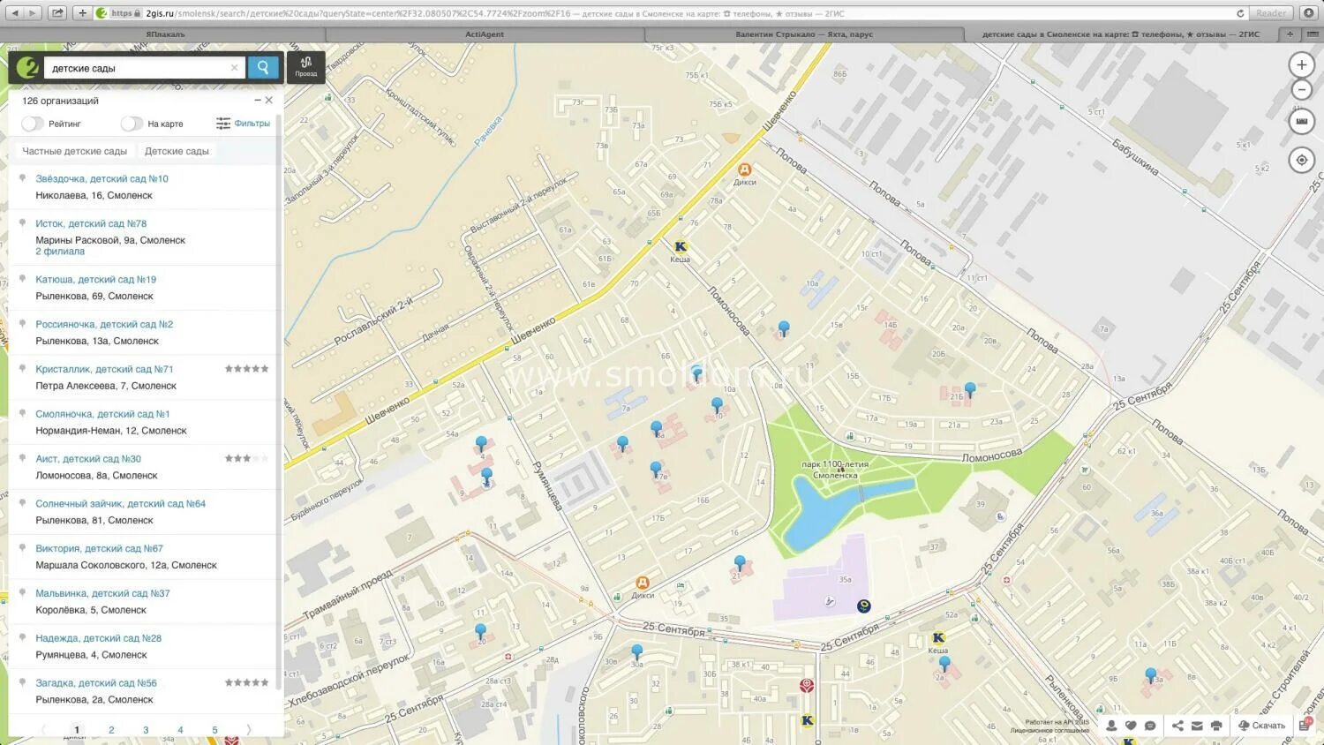Open Лицензионное соглашение link

click(1049, 730)
